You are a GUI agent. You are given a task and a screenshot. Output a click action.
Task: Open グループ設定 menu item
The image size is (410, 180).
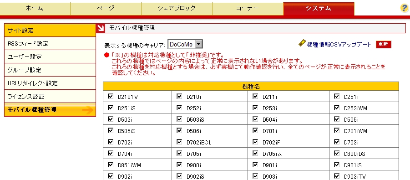(50, 70)
